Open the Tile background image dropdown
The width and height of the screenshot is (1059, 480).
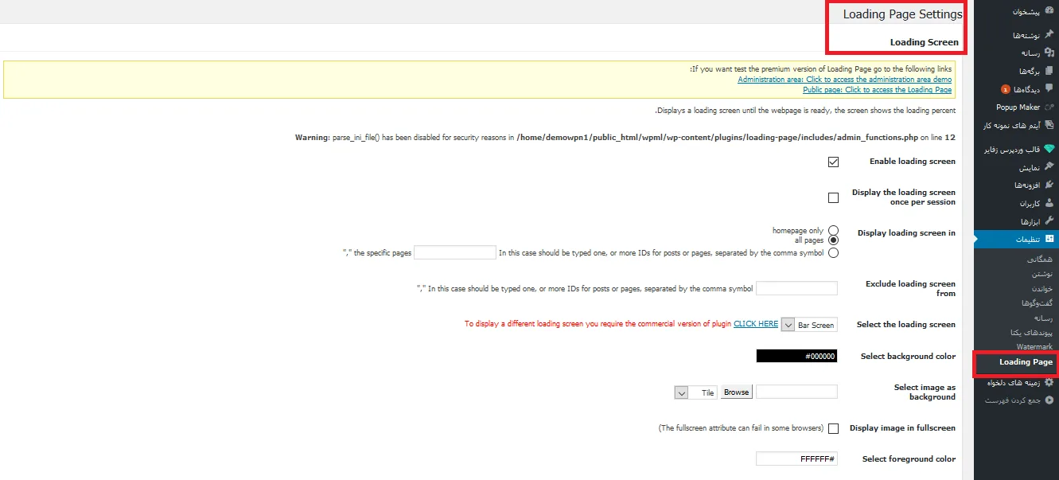pyautogui.click(x=695, y=392)
